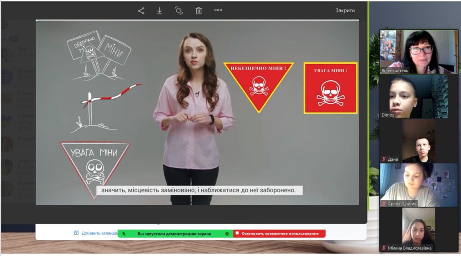Click the name label Відеовчитель
This screenshot has height=256, width=461.
click(x=394, y=71)
